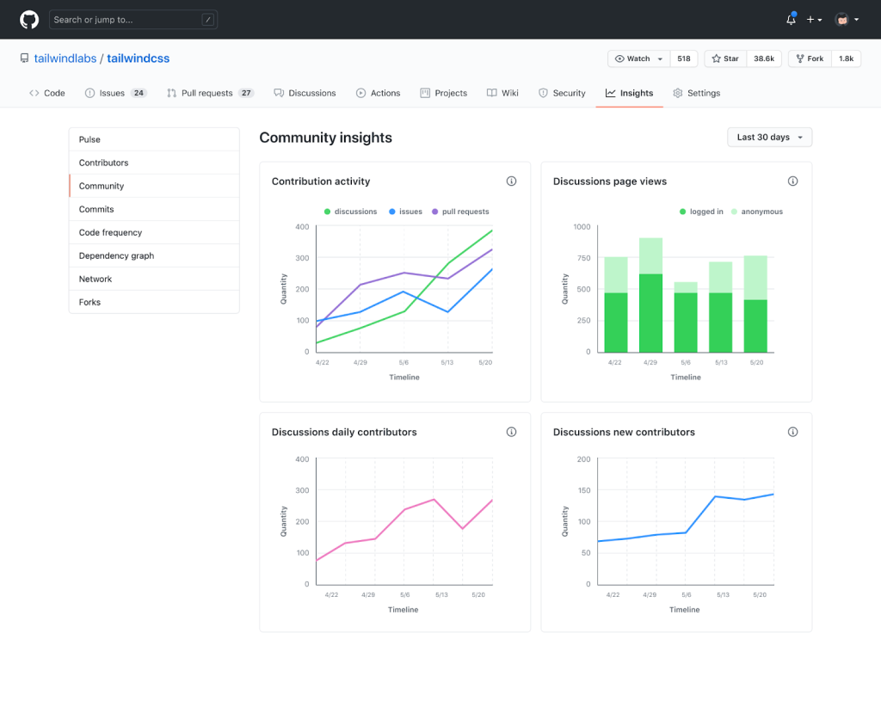Click the GitHub Octocat logo
The image size is (881, 707).
coord(29,19)
